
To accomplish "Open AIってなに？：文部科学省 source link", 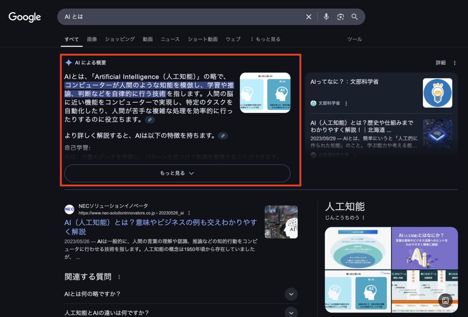I will click(x=344, y=82).
